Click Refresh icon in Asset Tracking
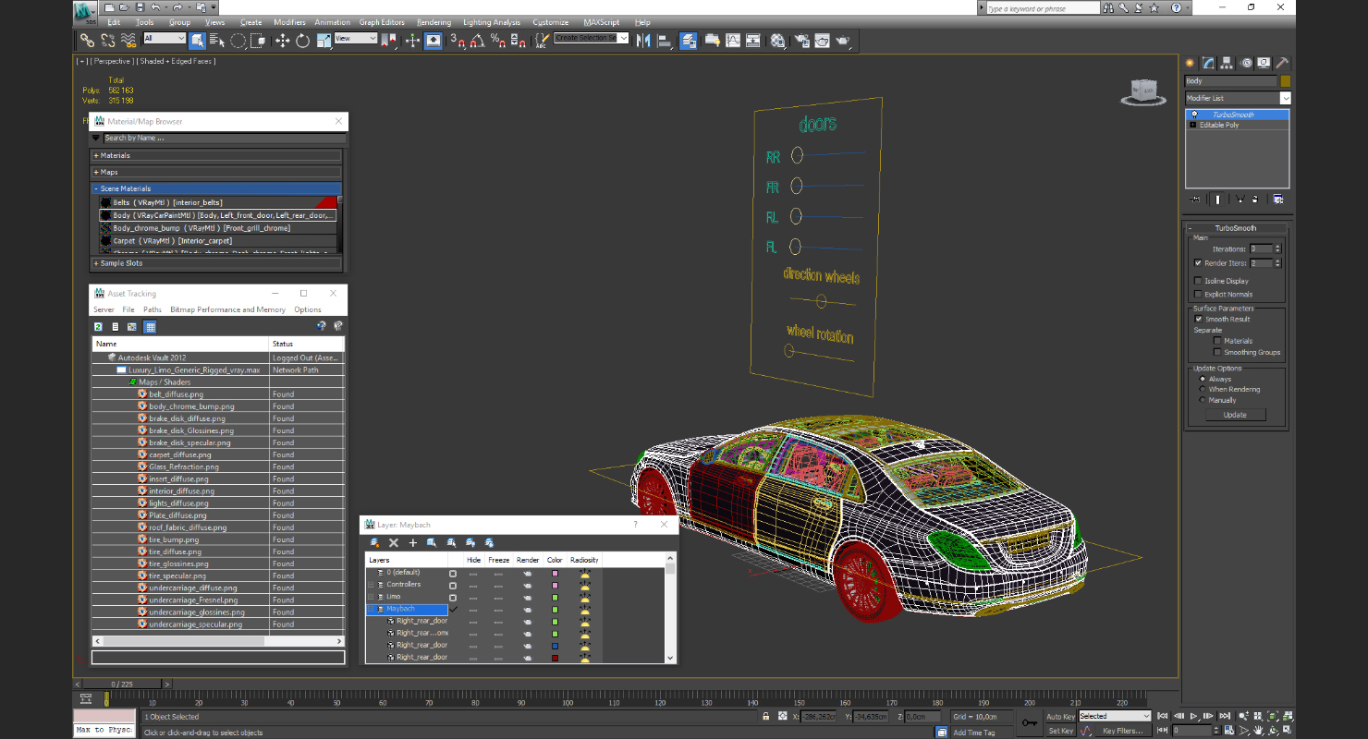Viewport: 1368px width, 739px height. click(x=98, y=326)
